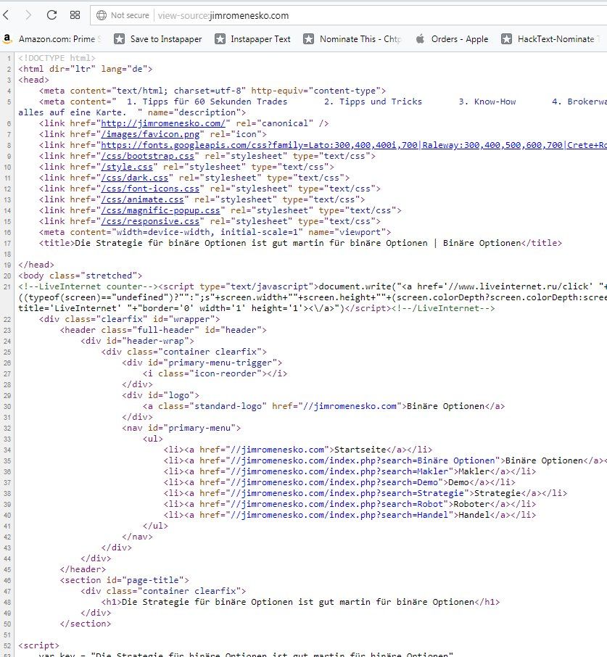Click the header class="full-header" line
Image resolution: width=607 pixels, height=657 pixels.
tap(163, 330)
